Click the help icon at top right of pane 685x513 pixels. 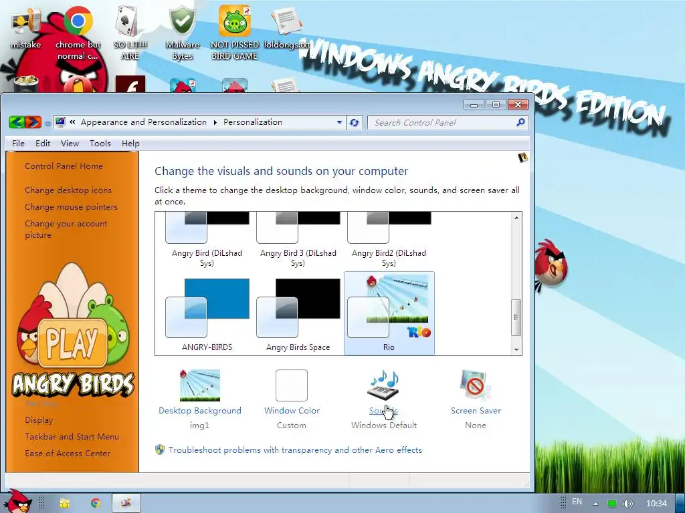pyautogui.click(x=522, y=158)
